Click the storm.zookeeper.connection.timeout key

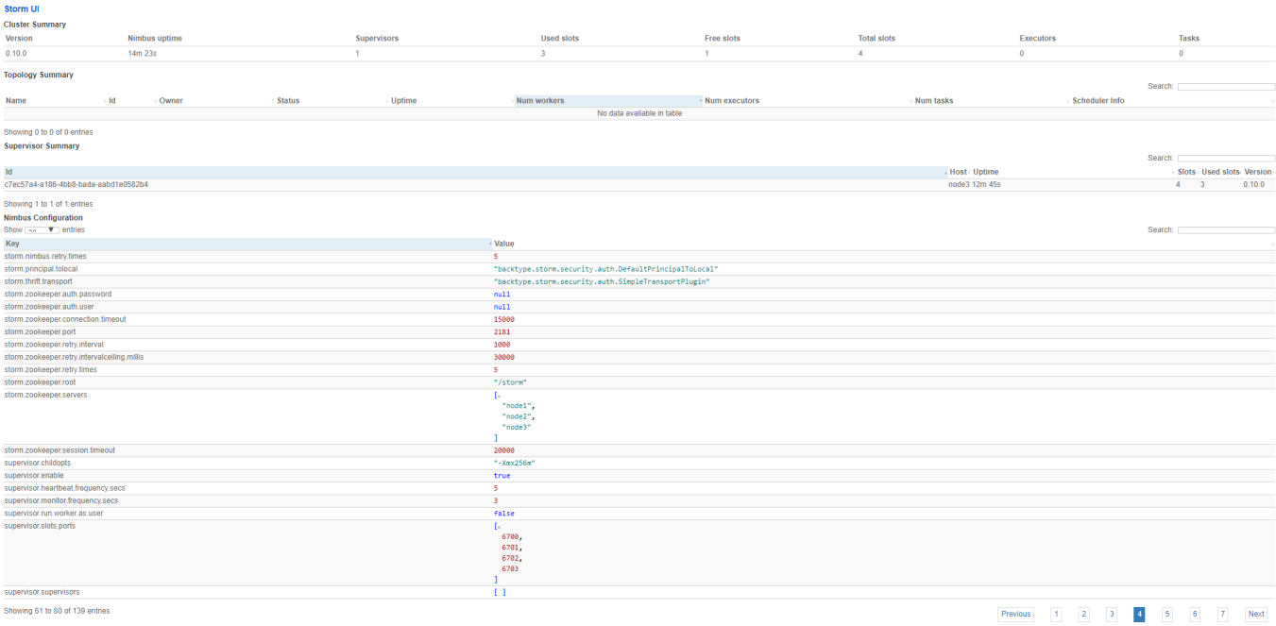pos(65,319)
